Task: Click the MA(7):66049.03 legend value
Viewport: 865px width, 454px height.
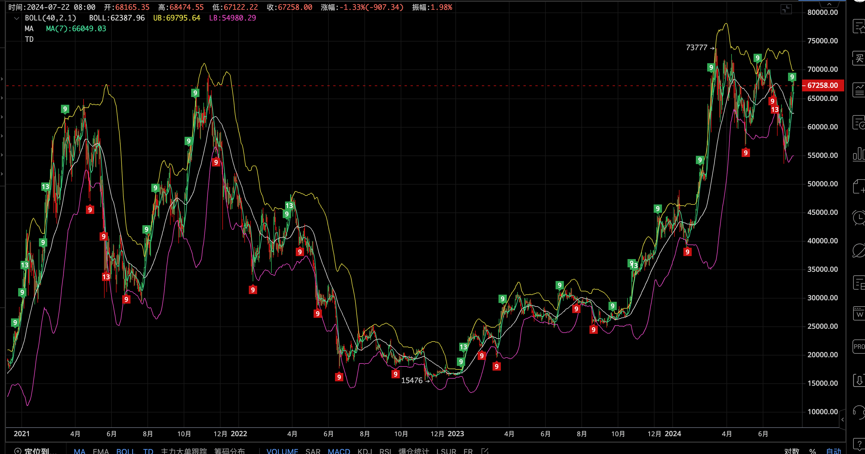Action: coord(76,29)
